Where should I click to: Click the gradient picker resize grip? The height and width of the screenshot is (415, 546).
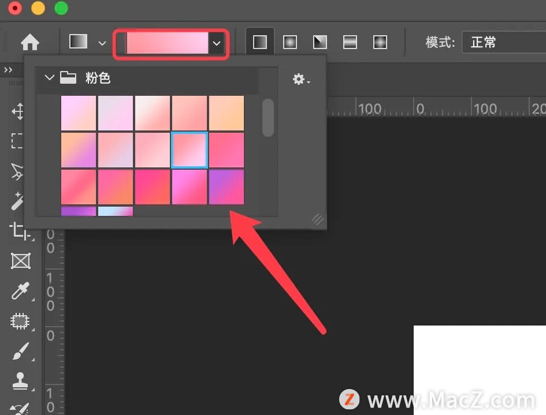[317, 219]
